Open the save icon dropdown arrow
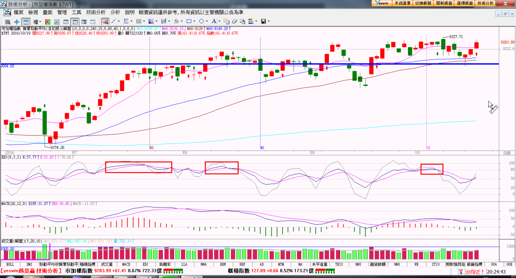The height and width of the screenshot is (278, 516). click(268, 21)
